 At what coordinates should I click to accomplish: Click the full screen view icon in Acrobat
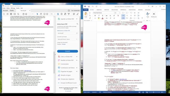click(65, 14)
